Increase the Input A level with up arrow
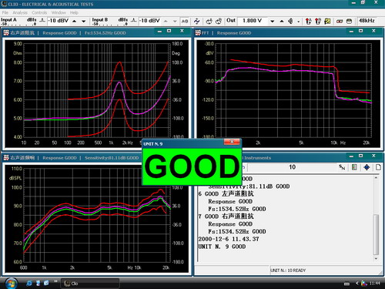The image size is (385, 289). pyautogui.click(x=74, y=22)
